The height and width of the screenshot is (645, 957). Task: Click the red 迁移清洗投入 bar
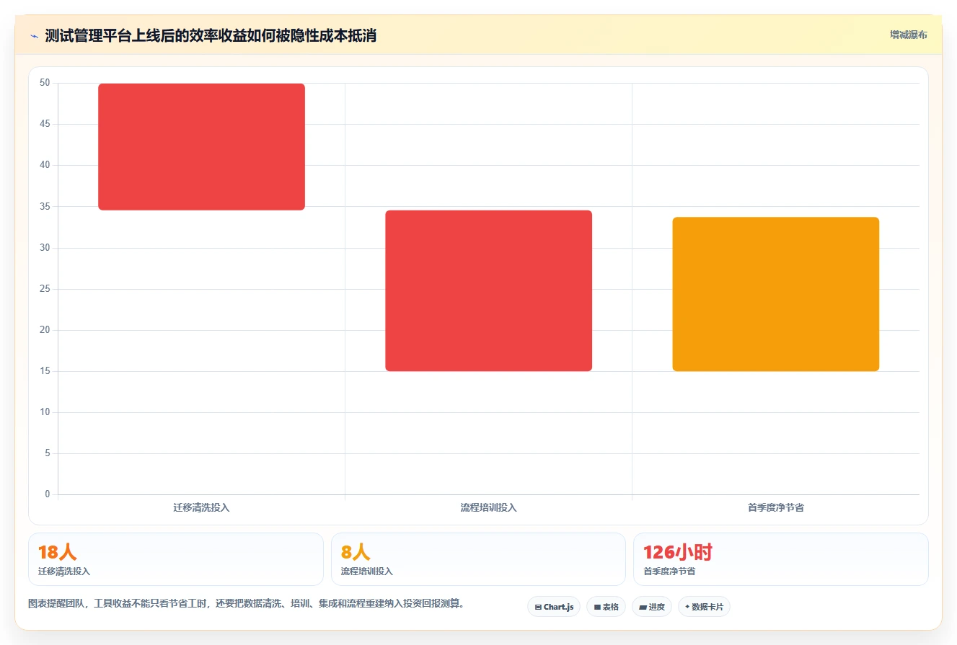point(202,147)
